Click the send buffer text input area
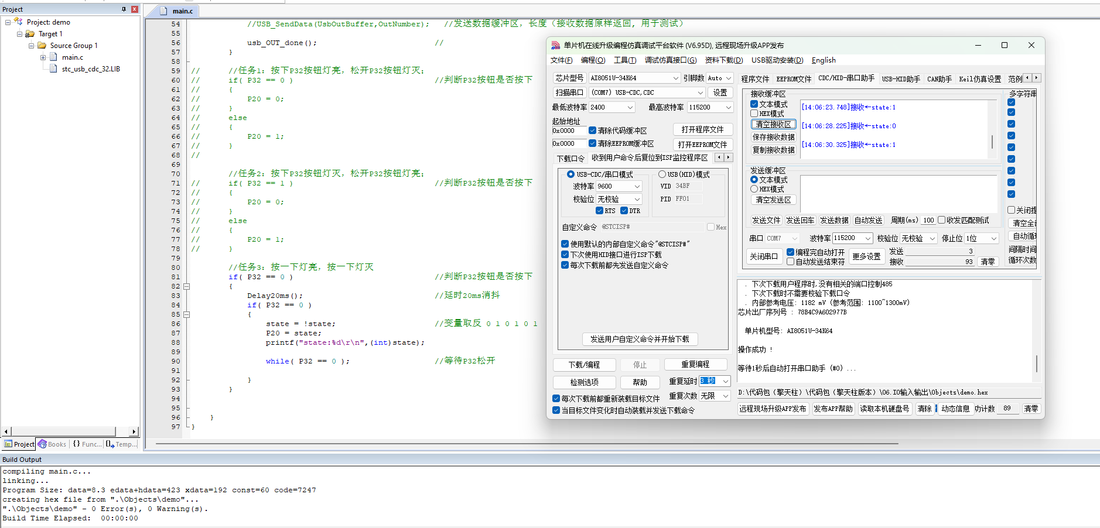 click(x=899, y=193)
